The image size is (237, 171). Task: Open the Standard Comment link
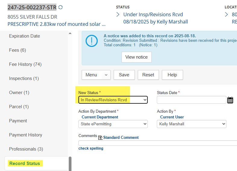(x=121, y=138)
